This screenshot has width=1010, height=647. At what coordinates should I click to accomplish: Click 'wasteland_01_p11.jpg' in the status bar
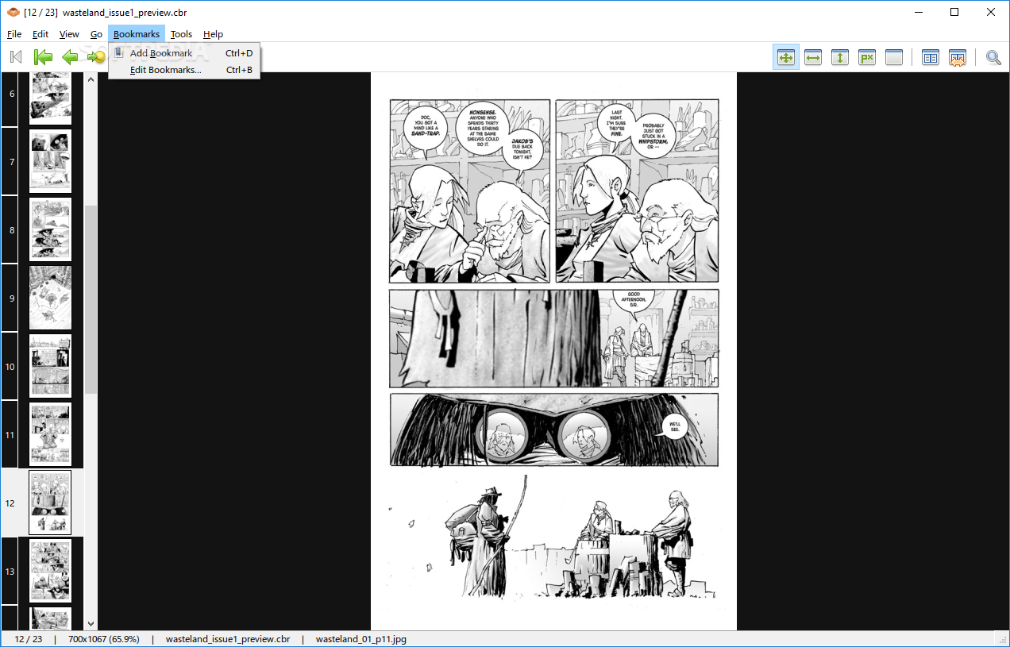(x=362, y=639)
